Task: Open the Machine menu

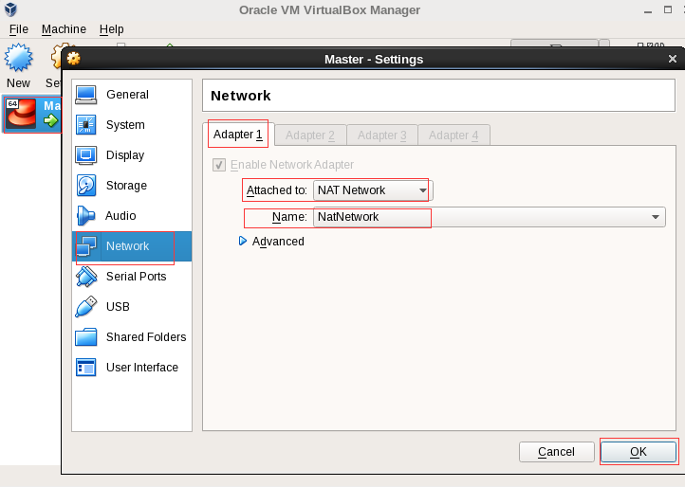Action: [64, 29]
